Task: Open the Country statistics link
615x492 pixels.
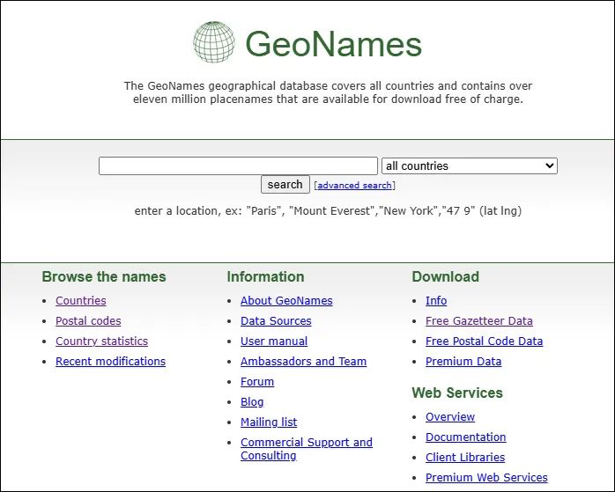Action: coord(101,341)
